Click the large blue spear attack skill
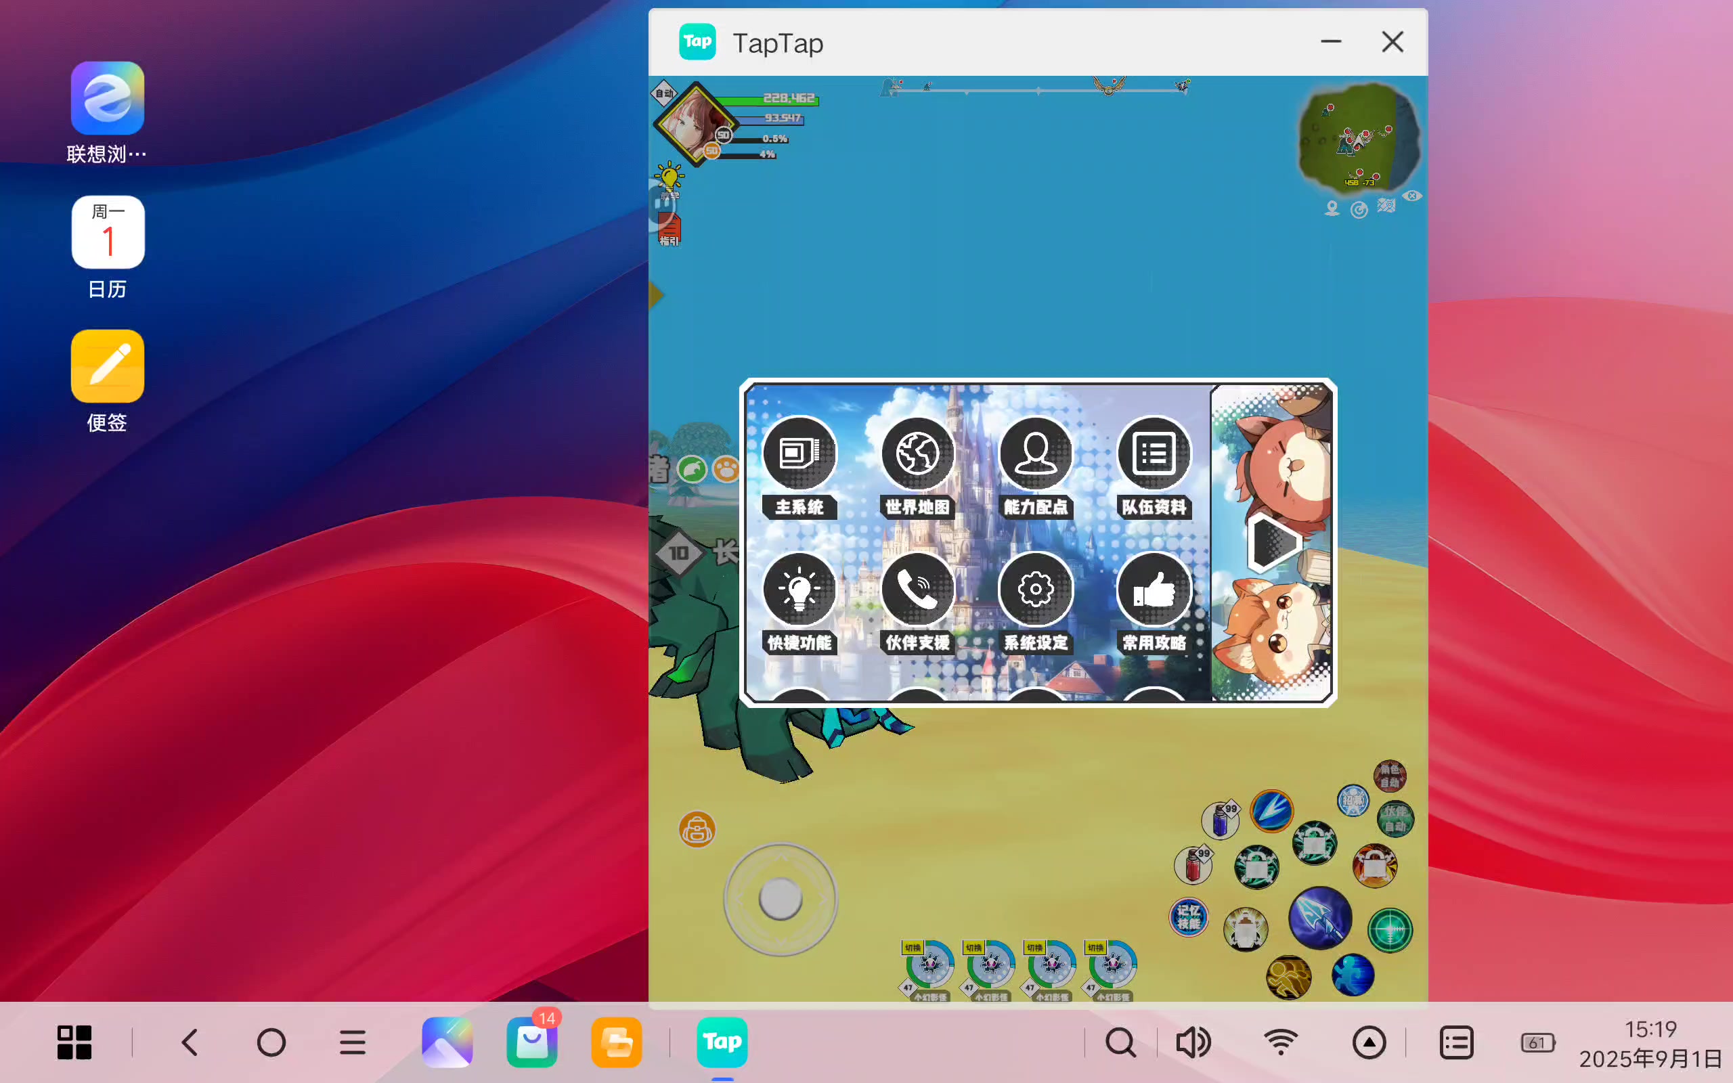Screen dimensions: 1733x1083 click(1320, 918)
